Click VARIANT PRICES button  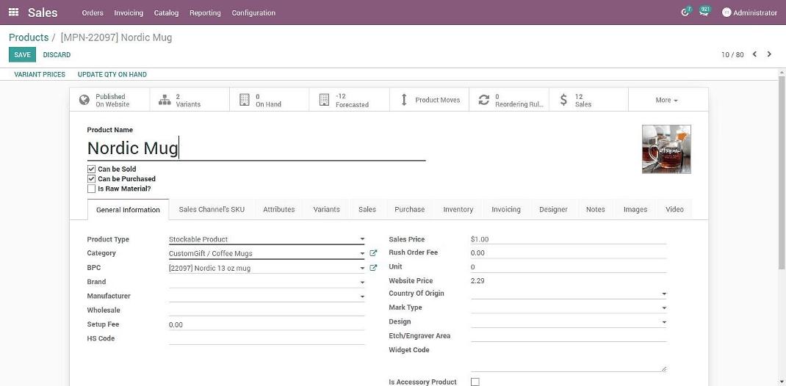pos(40,75)
